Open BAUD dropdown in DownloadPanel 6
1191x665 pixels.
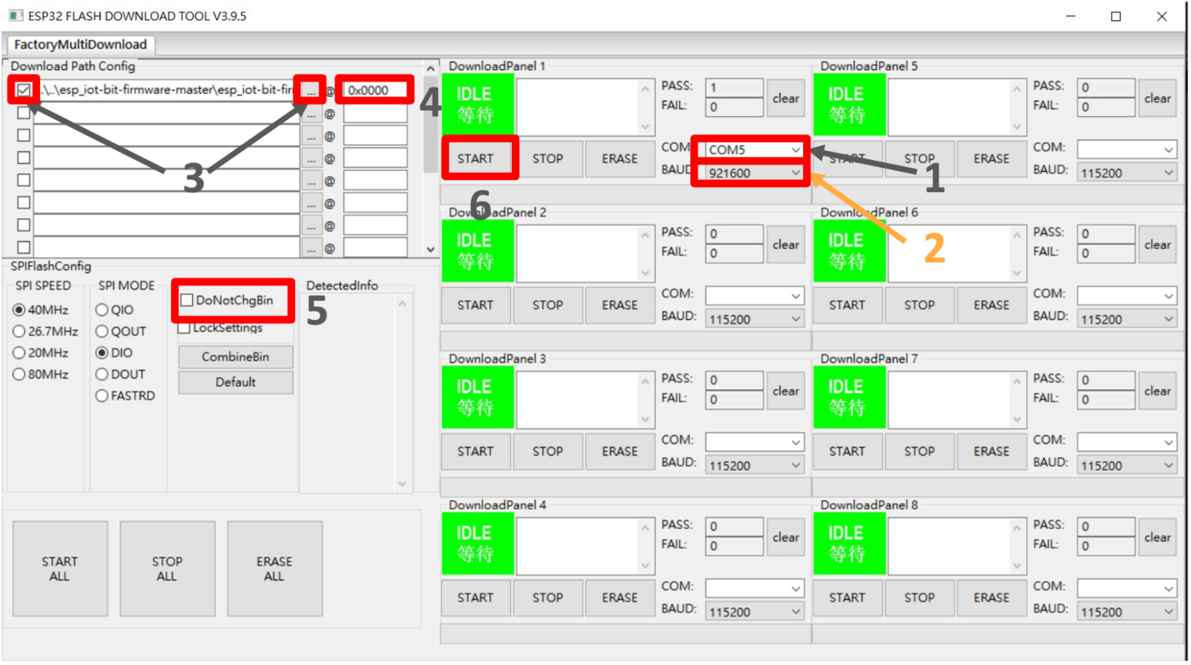click(1127, 319)
